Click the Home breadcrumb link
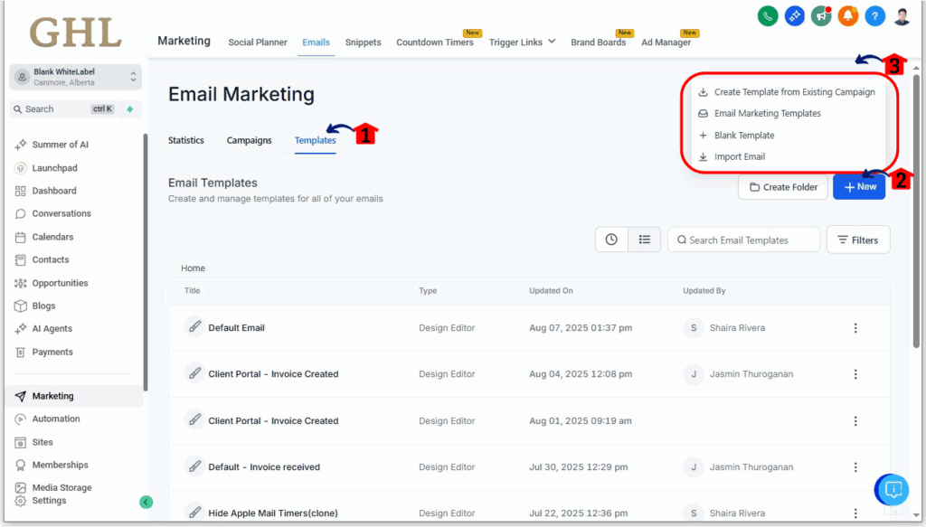The width and height of the screenshot is (926, 527). click(x=194, y=268)
